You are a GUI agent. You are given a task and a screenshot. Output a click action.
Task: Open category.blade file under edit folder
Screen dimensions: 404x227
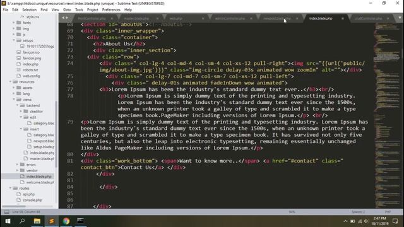pyautogui.click(x=44, y=124)
